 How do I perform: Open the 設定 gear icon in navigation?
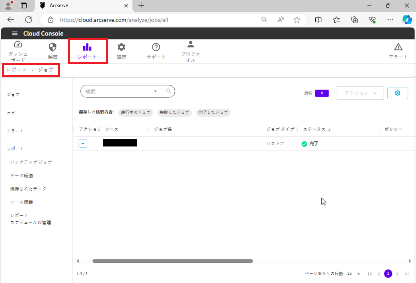(x=121, y=47)
